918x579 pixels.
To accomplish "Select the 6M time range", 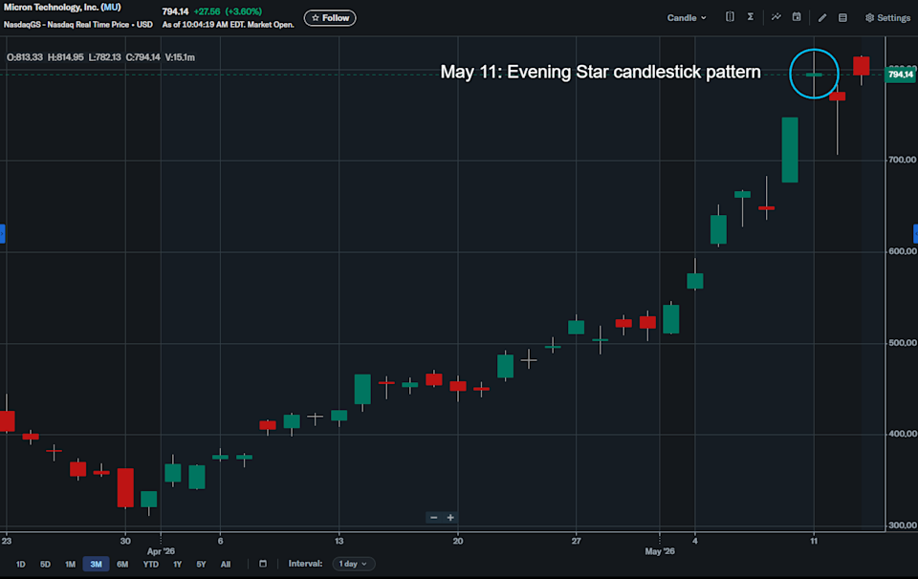I will (122, 565).
